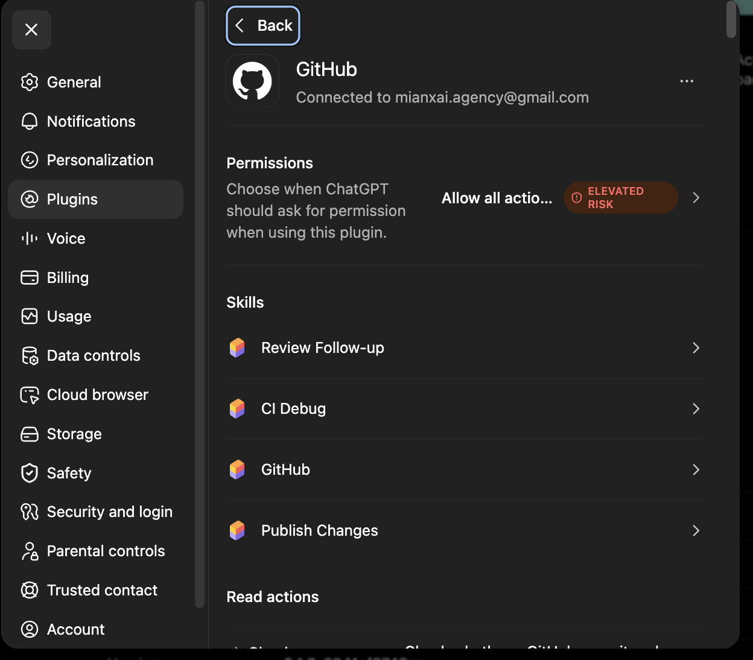753x660 pixels.
Task: Expand permissions chevron next to Elevated Risk
Action: pyautogui.click(x=696, y=197)
